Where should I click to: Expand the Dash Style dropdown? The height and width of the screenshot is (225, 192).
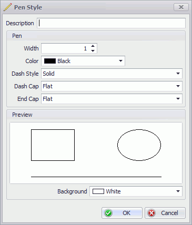click(x=178, y=74)
